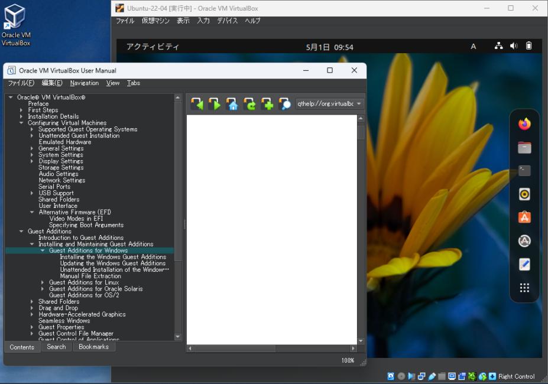The height and width of the screenshot is (384, 548).
Task: Open the volume icon in Ubuntu top bar
Action: [514, 45]
